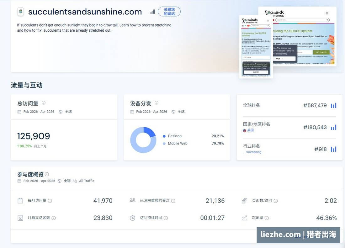Click the bar chart icon beside #918
Viewport: 345px width, 248px height.
coord(334,149)
